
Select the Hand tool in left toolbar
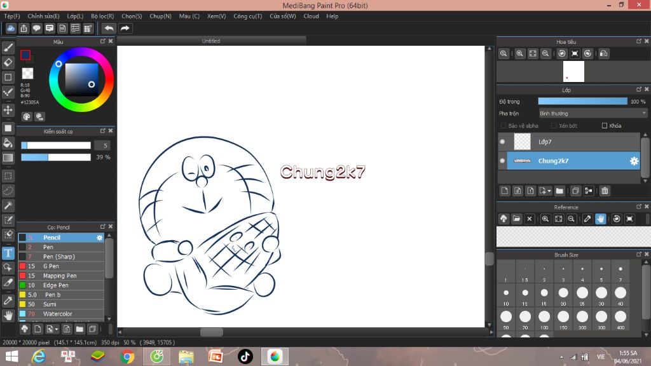click(8, 315)
